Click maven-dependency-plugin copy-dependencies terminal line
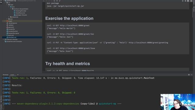 [x=62, y=104]
